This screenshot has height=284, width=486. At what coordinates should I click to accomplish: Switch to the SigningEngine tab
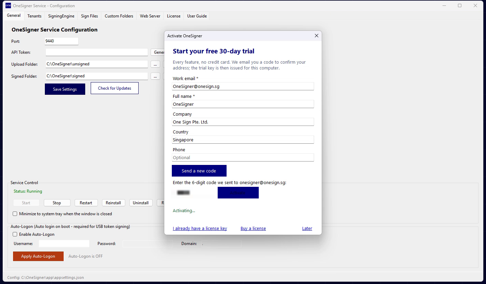click(x=61, y=16)
